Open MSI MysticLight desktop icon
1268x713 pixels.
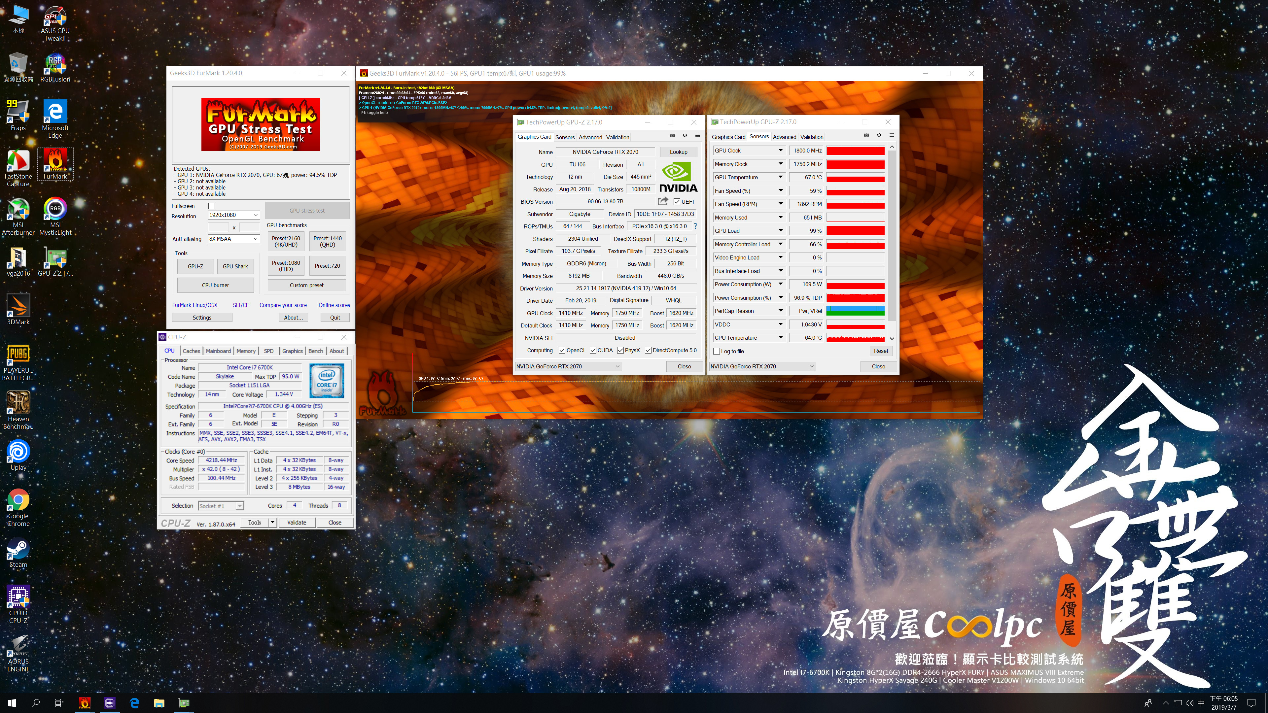[54, 217]
